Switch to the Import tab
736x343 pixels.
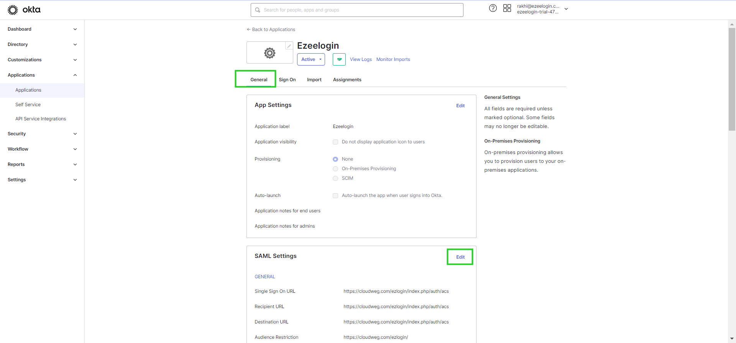click(314, 80)
